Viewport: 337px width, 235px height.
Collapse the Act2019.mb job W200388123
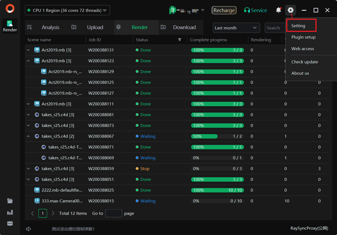pyautogui.click(x=28, y=61)
